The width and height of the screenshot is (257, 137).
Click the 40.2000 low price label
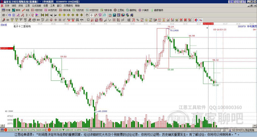pyautogui.click(x=103, y=111)
